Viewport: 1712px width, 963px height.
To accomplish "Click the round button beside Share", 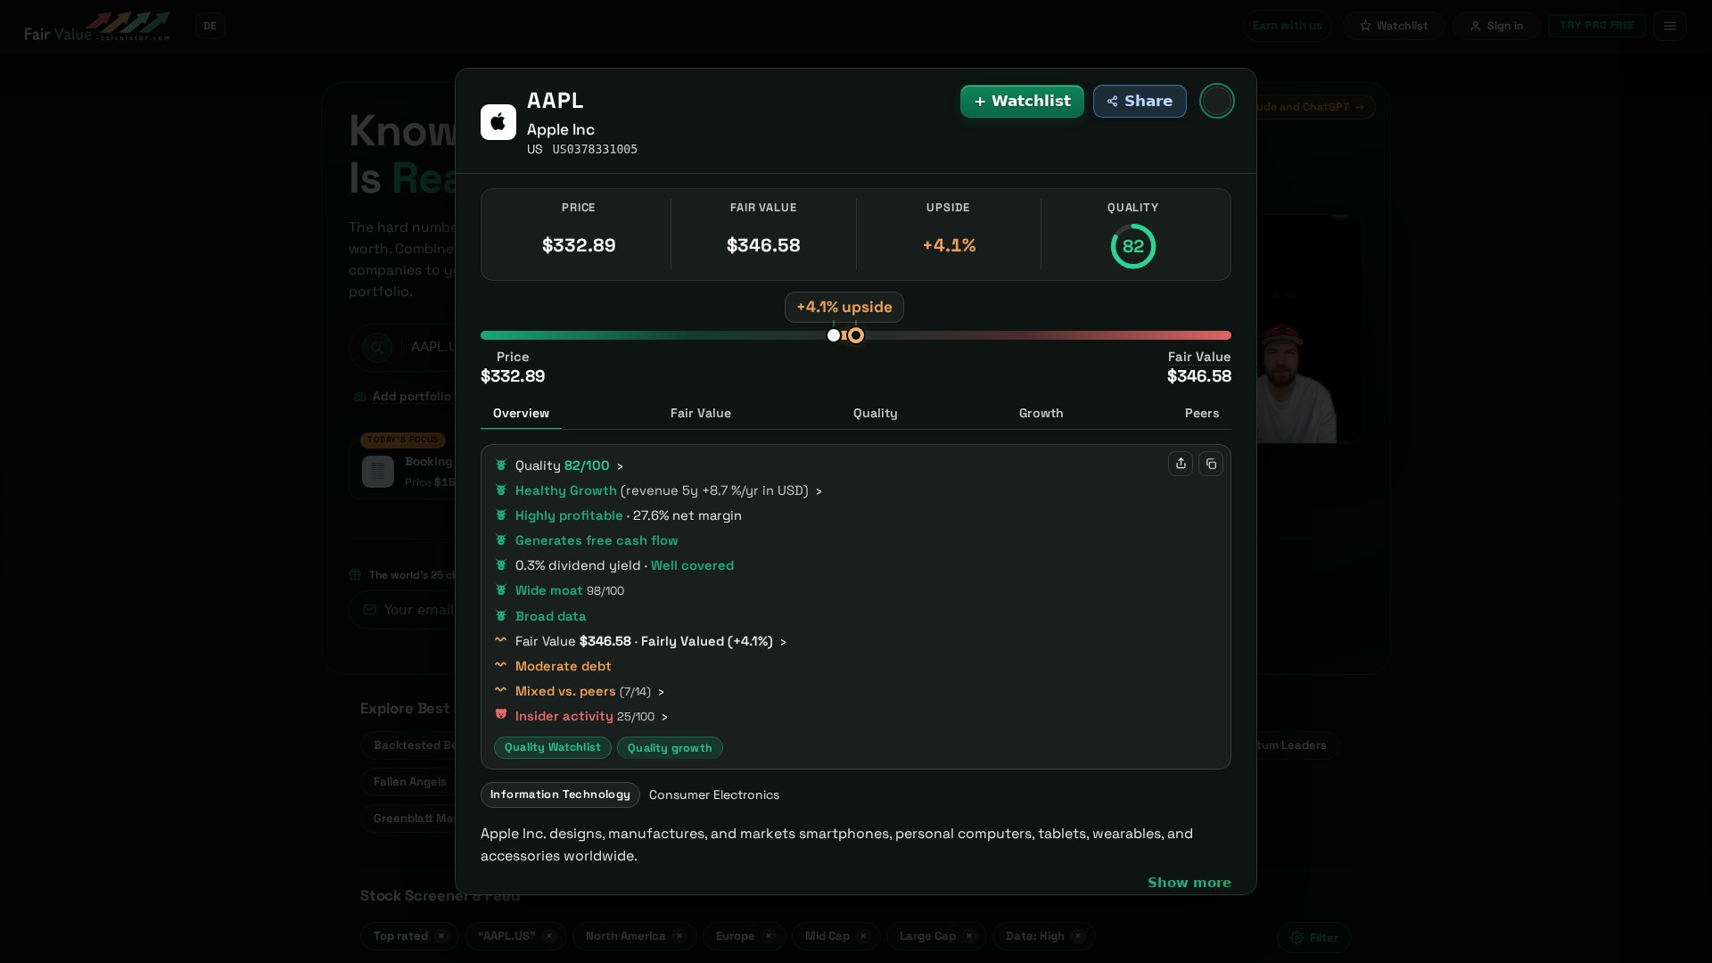I will 1216,101.
